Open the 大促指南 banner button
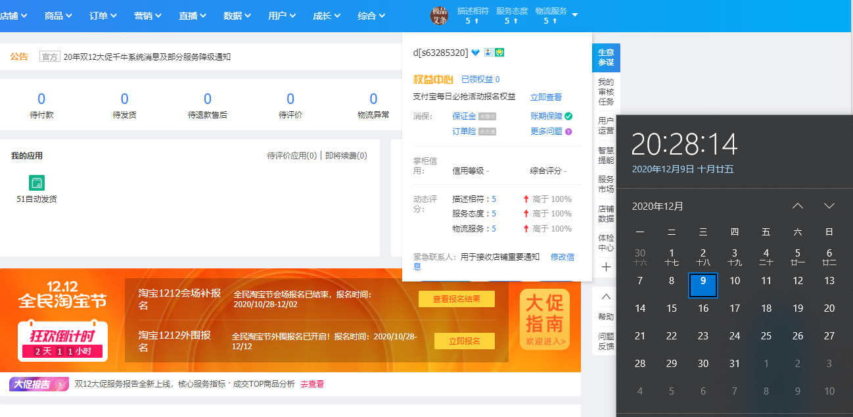Screen dimensions: 853x417 point(545,320)
